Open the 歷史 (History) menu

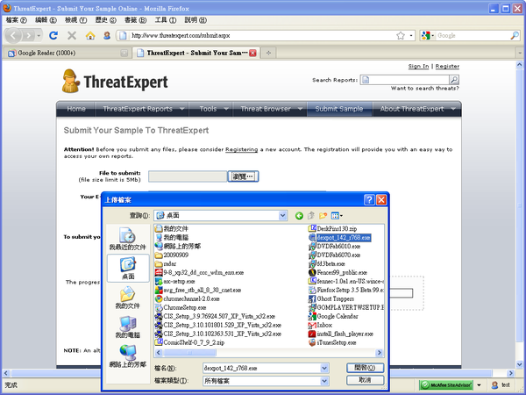(106, 20)
